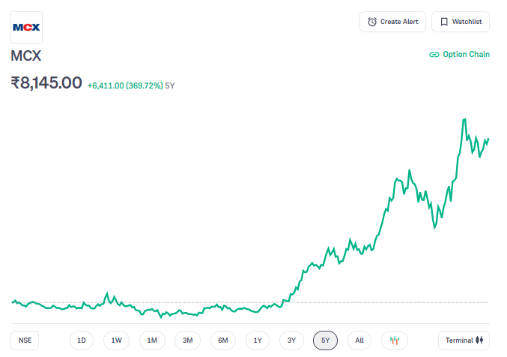Switch chart to 3M range
The width and height of the screenshot is (507, 357).
[x=187, y=340]
